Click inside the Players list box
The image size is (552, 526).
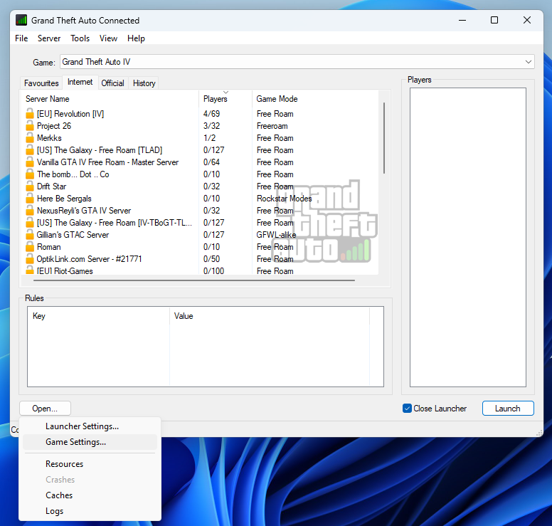(x=468, y=237)
